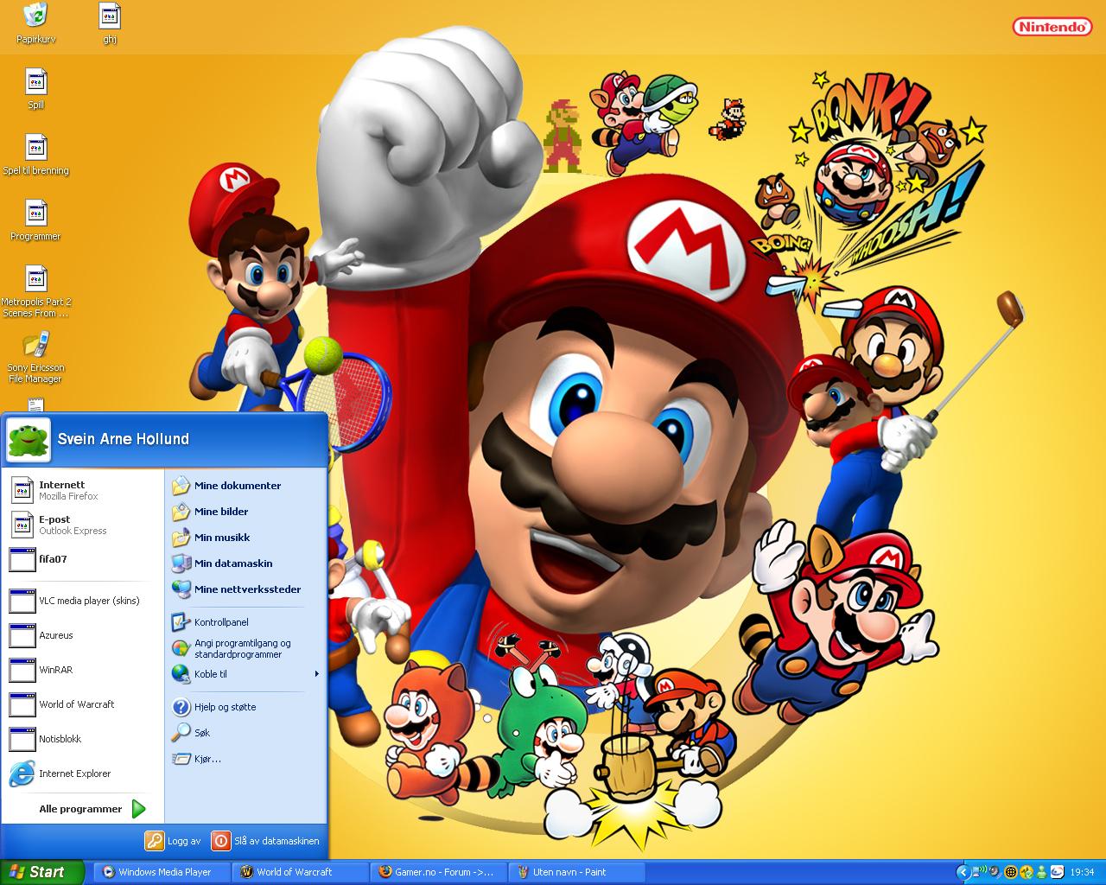
Task: Click the wireless network tray icon
Action: 980,872
